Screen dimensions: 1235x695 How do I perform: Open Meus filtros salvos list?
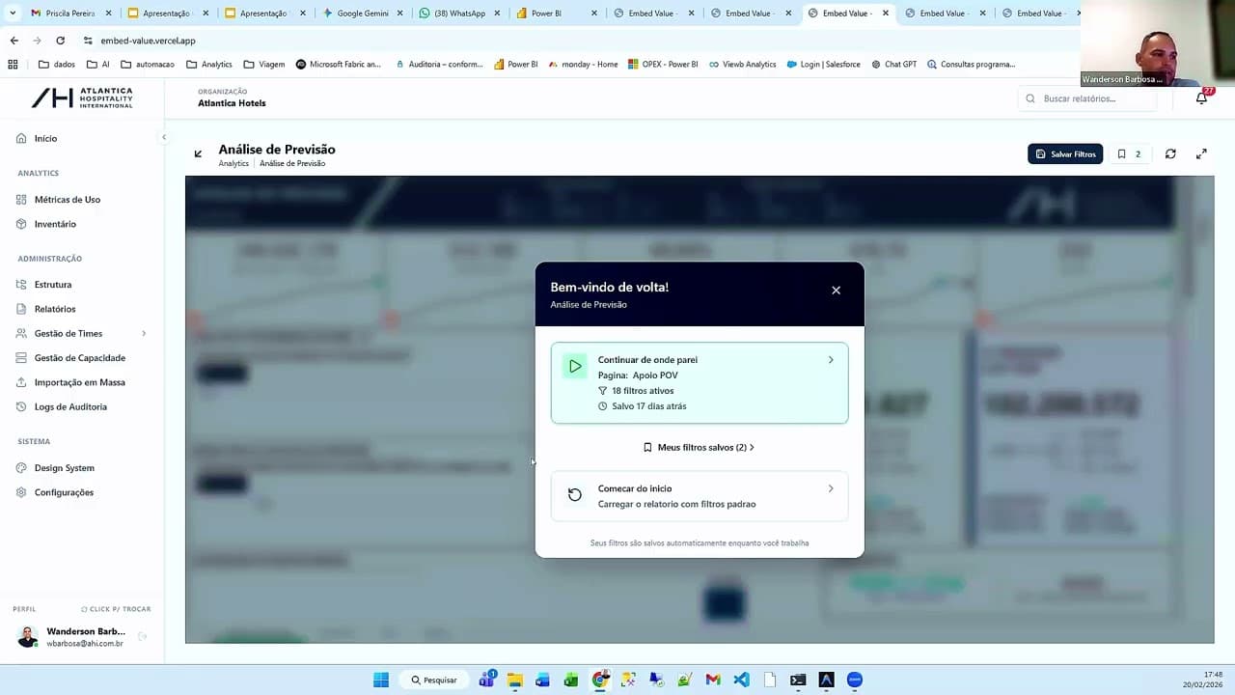pyautogui.click(x=699, y=447)
